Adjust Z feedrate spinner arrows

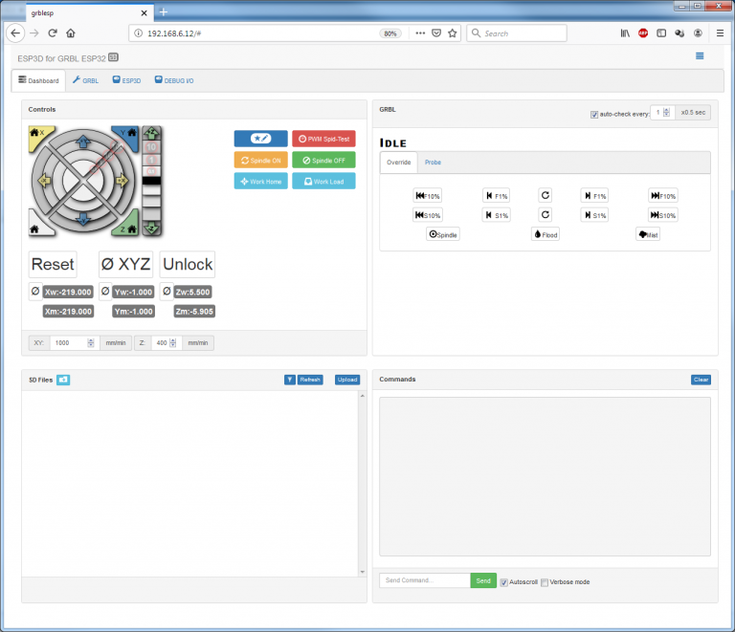172,343
